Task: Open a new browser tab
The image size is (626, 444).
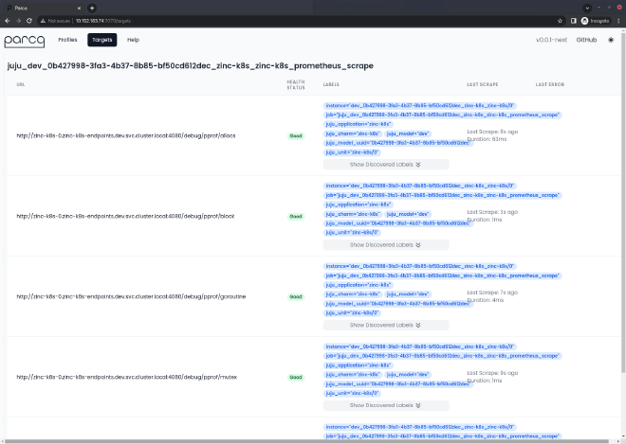Action: (x=92, y=7)
